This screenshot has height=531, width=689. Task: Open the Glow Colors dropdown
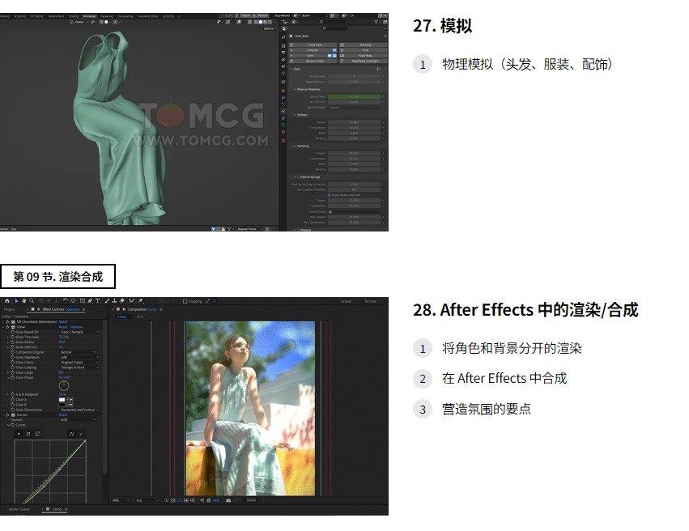click(x=79, y=363)
